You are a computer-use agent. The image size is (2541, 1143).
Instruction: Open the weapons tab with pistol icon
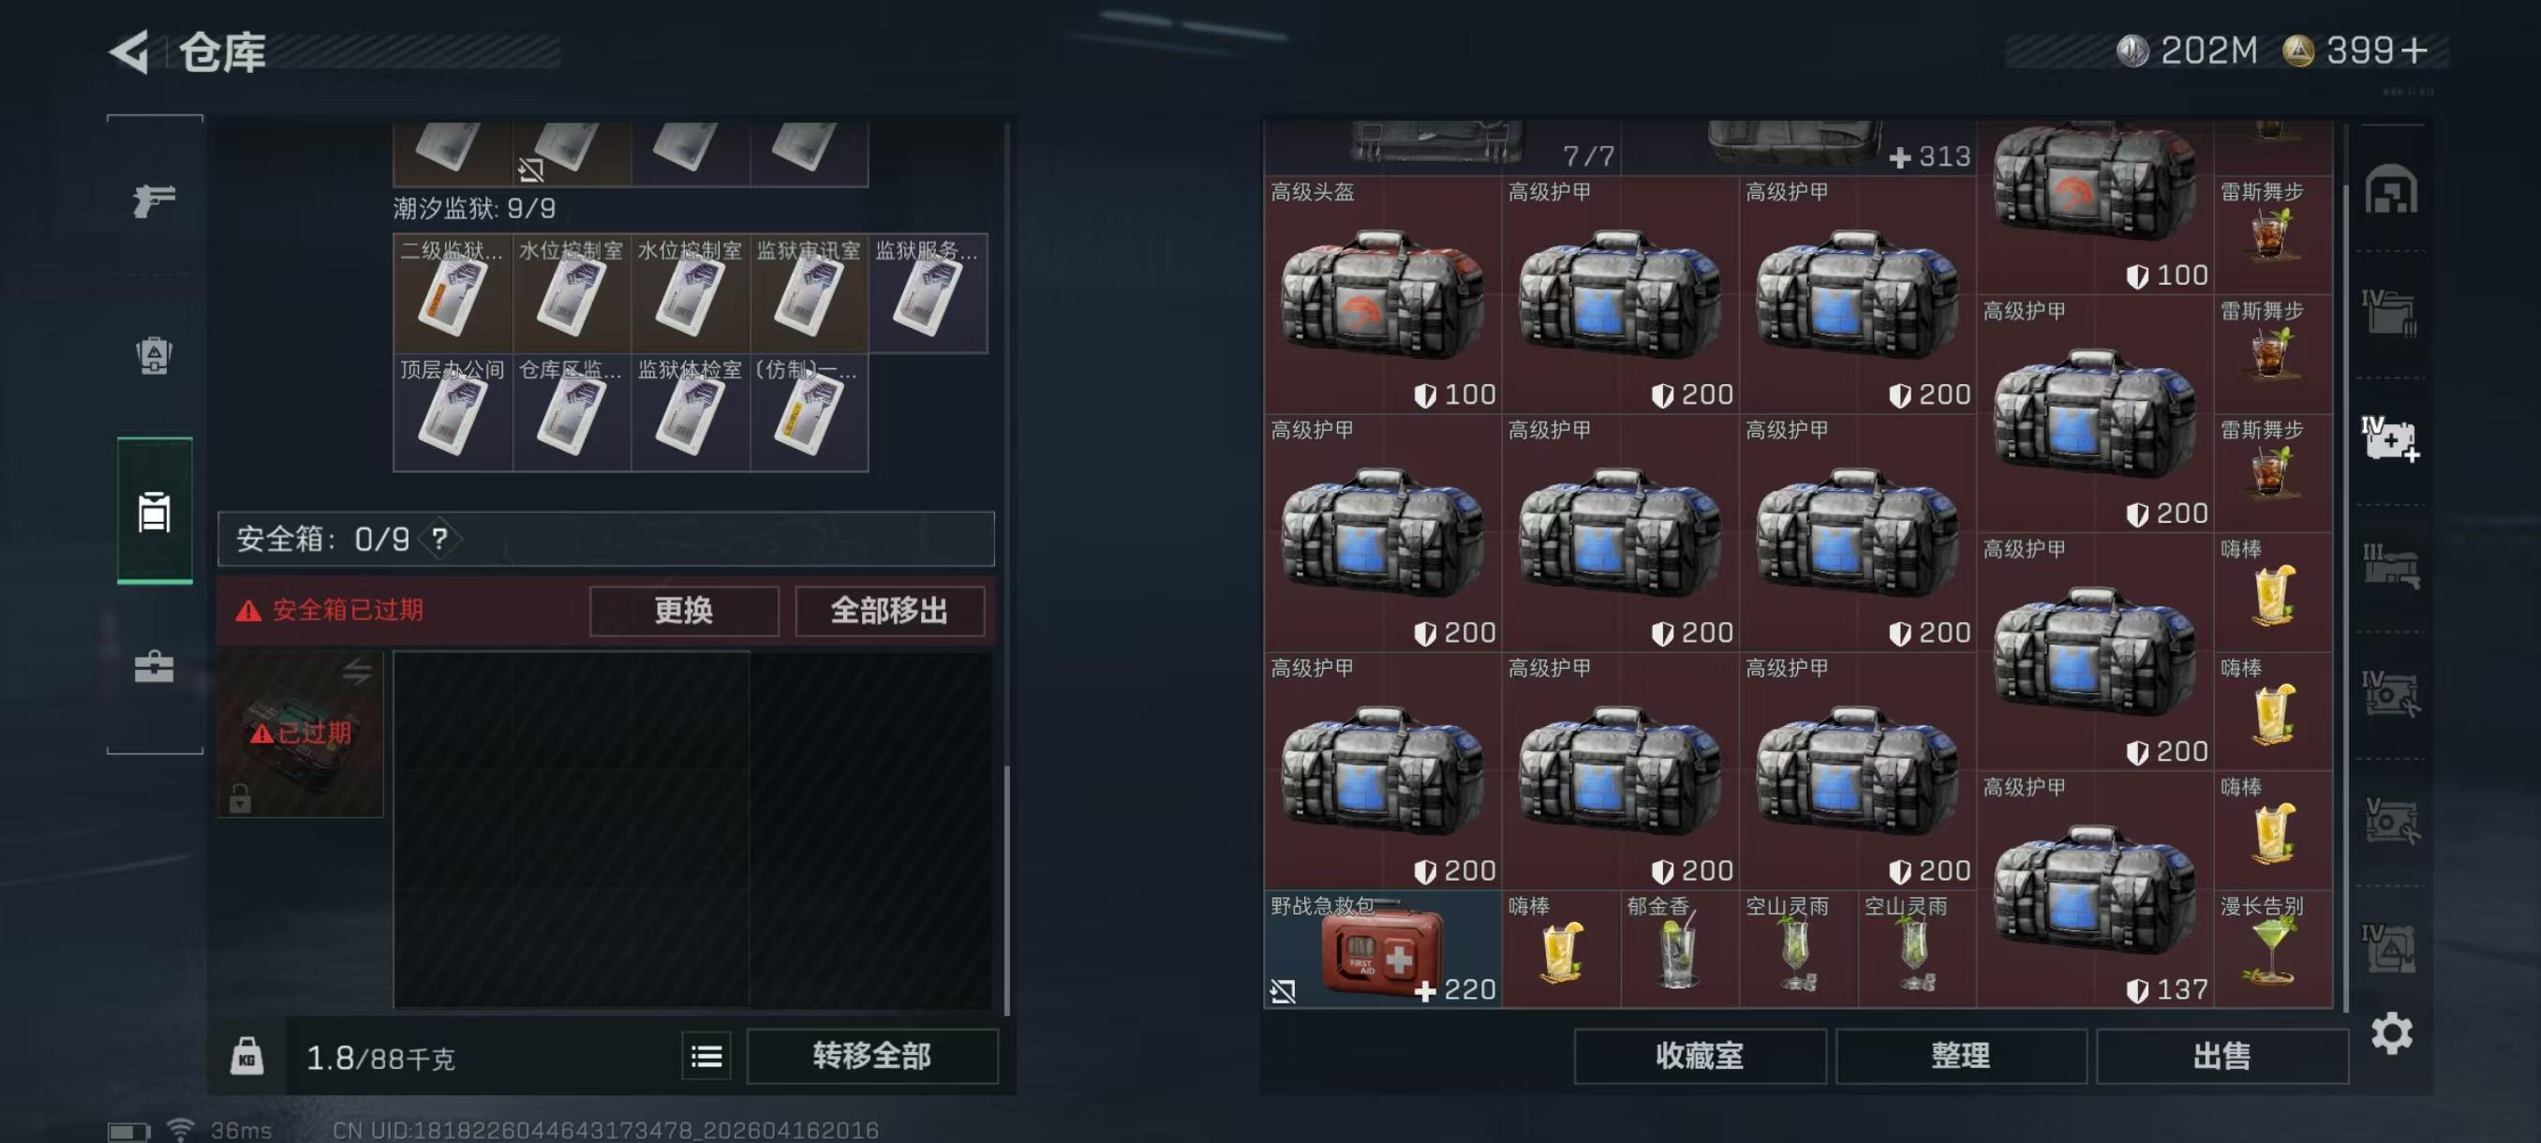pos(155,201)
